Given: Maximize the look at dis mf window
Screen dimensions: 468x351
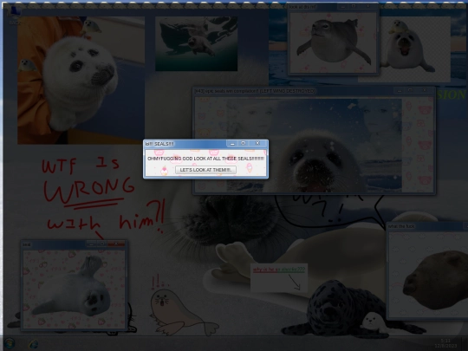Looking at the screenshot, I should 354,6.
